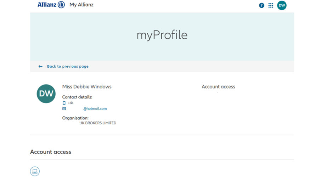320x178 pixels.
Task: Click the Allianz logo in header
Action: coord(51,5)
